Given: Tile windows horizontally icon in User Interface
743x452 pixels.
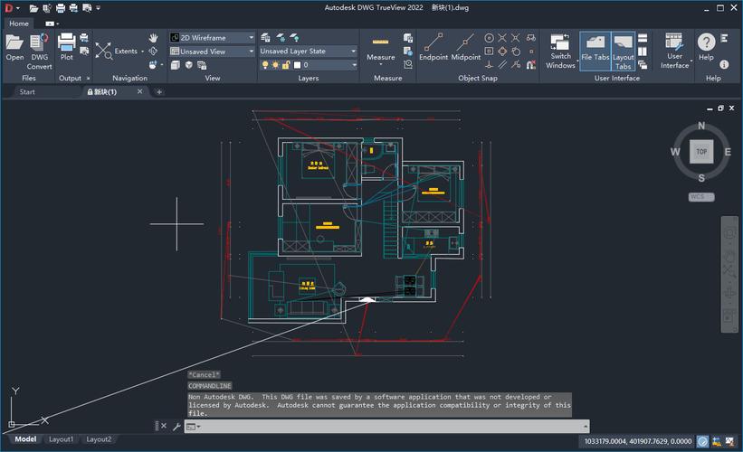Looking at the screenshot, I should [x=643, y=38].
